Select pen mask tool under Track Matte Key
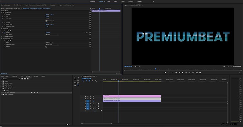The width and height of the screenshot is (243, 127). 10,41
